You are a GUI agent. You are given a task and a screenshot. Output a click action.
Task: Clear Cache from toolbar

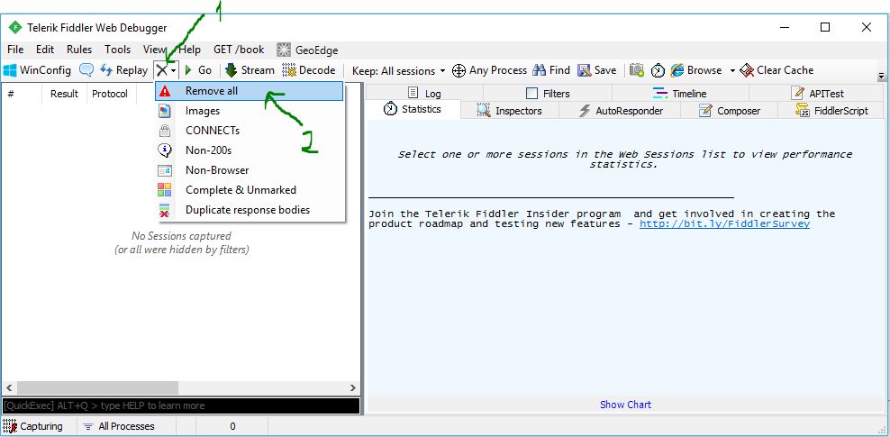point(776,70)
